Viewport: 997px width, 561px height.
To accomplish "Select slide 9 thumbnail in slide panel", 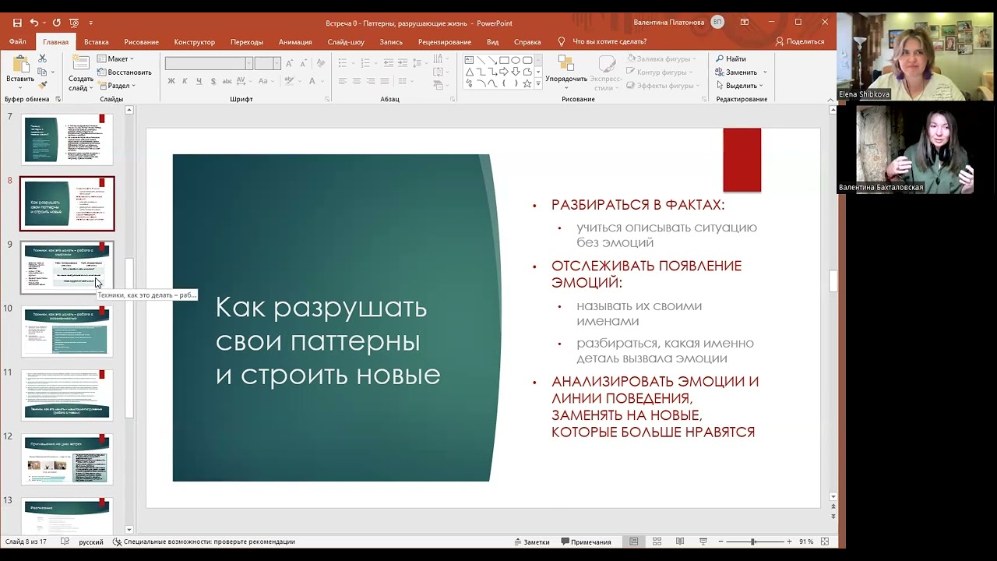I will [67, 267].
